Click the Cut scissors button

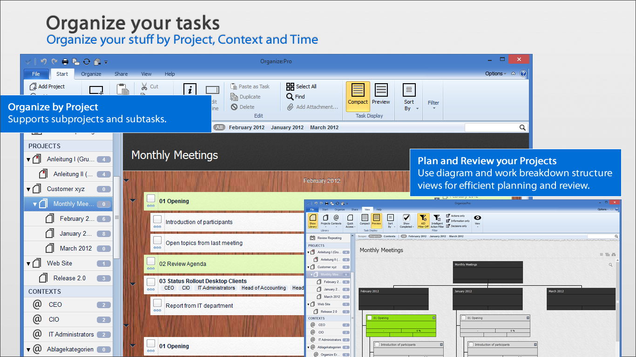pyautogui.click(x=150, y=86)
